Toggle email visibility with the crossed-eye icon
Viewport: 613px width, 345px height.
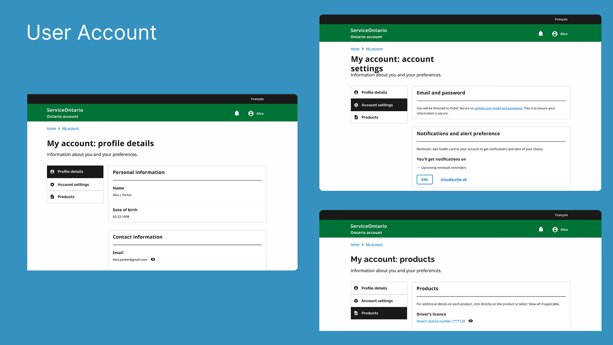pyautogui.click(x=153, y=259)
